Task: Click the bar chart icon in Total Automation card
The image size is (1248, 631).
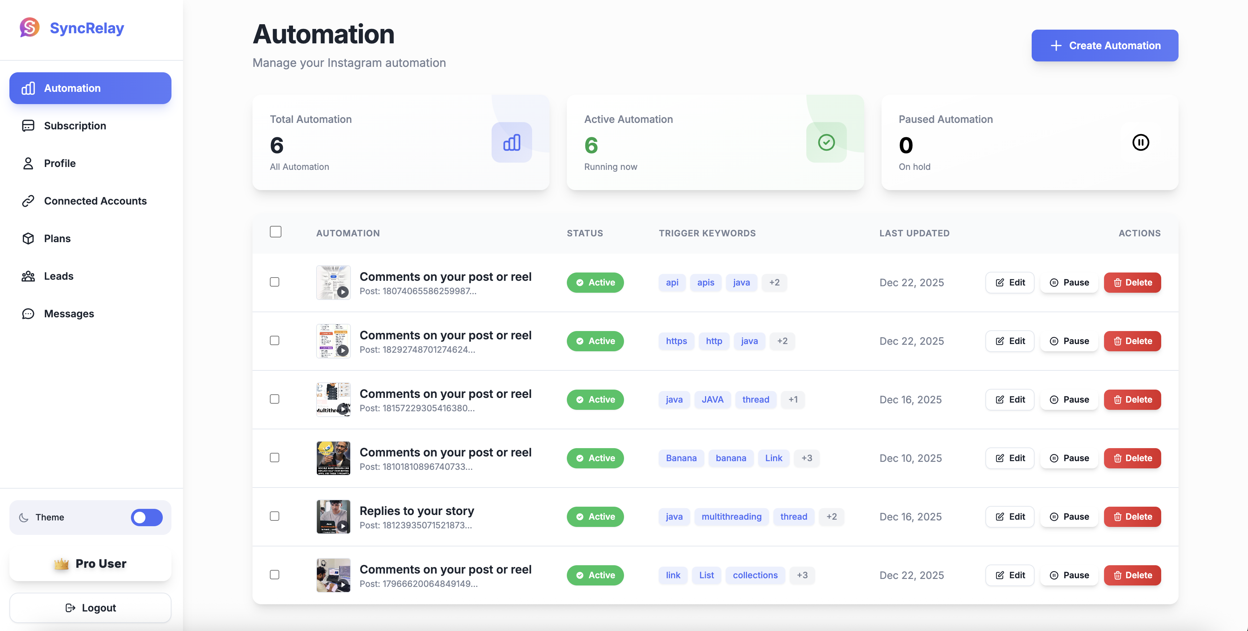Action: [x=511, y=142]
